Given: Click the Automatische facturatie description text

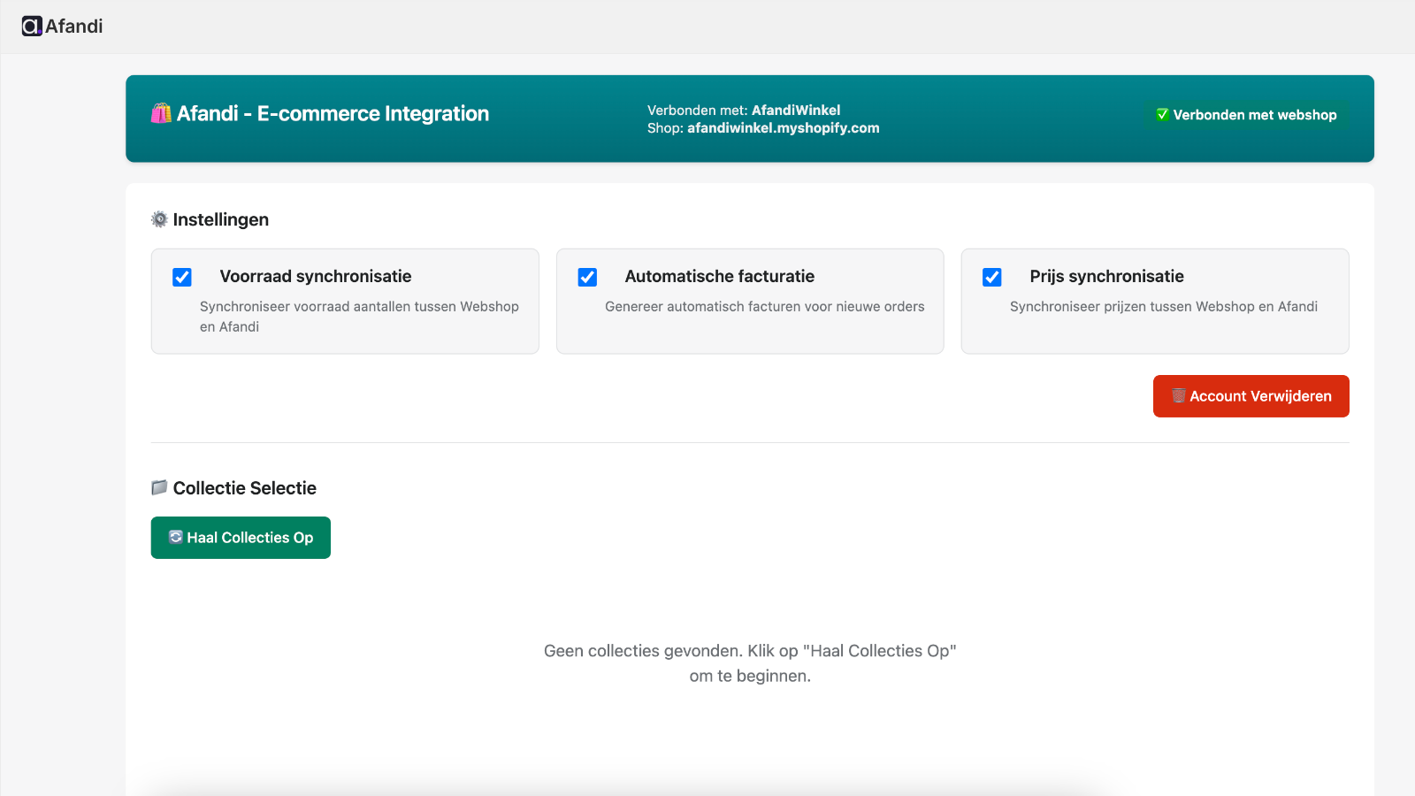Looking at the screenshot, I should click(764, 306).
